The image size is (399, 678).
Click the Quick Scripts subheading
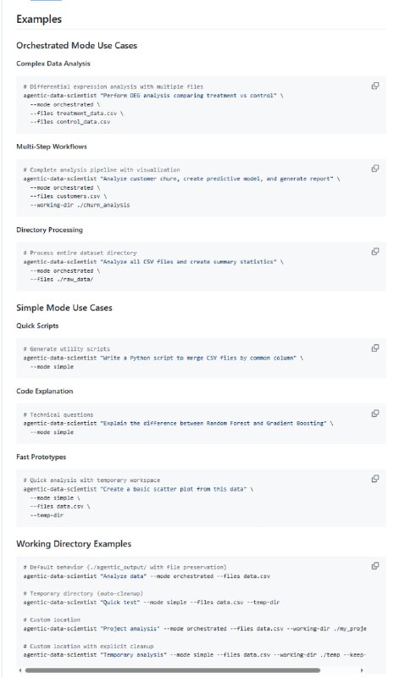37,325
